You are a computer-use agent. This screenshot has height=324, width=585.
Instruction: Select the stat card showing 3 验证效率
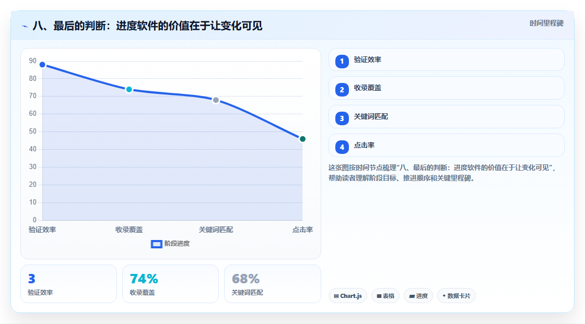(68, 284)
